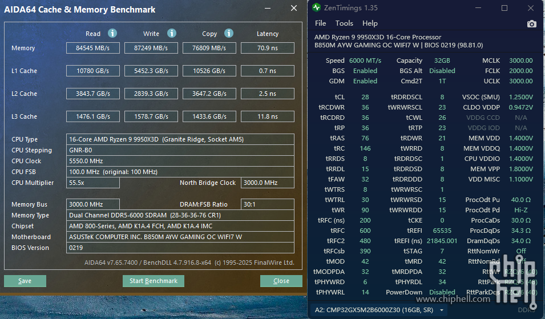545x319 pixels.
Task: Click the green Close button in AIDA64
Action: [281, 281]
